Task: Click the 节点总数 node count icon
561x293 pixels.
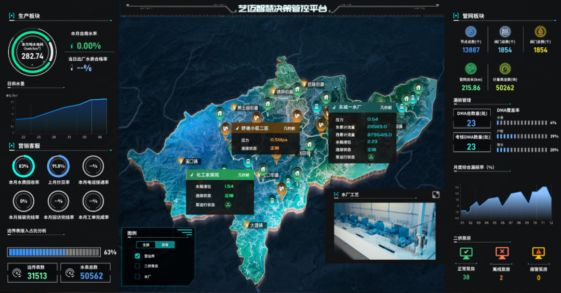Action: 470,32
